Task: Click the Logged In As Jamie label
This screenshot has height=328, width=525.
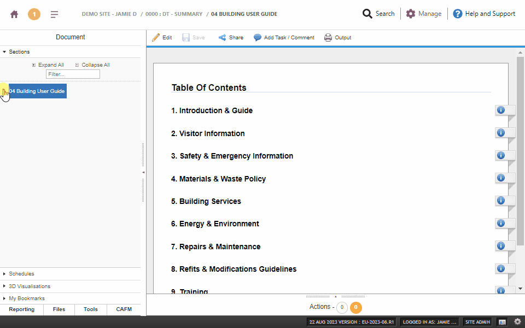Action: (429, 322)
